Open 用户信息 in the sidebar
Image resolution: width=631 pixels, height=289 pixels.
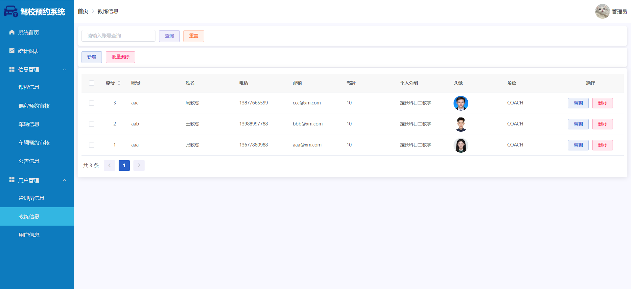pyautogui.click(x=37, y=235)
